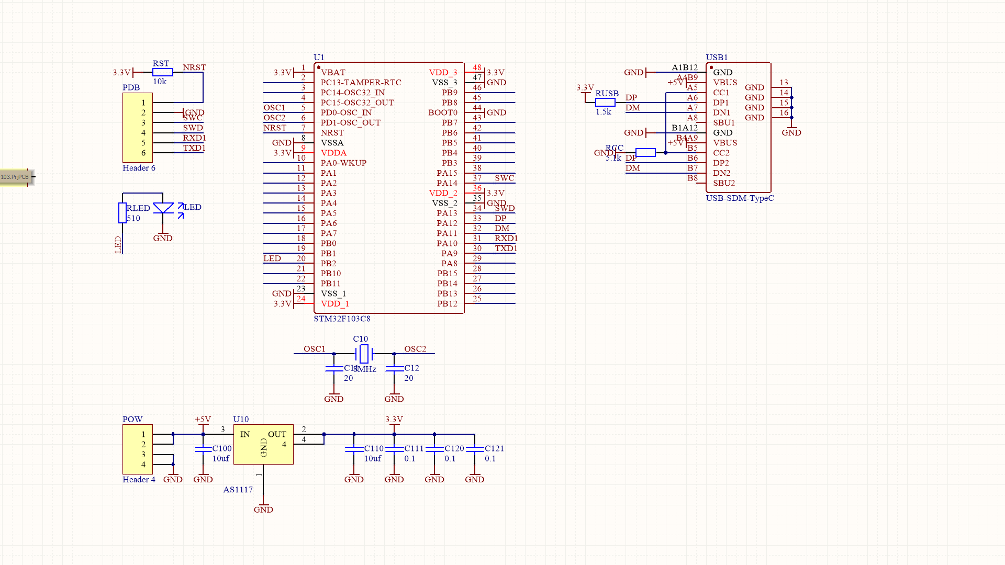The width and height of the screenshot is (1005, 565).
Task: Select the USB-SDM-TypeC connector USB1
Action: [738, 127]
